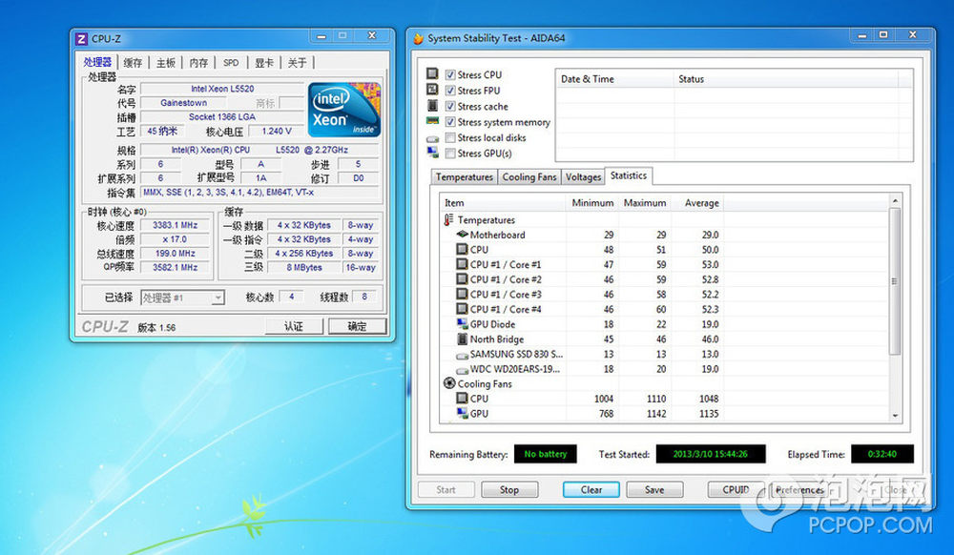The height and width of the screenshot is (555, 954).
Task: Click the 认证 button in CPU-Z
Action: point(294,326)
